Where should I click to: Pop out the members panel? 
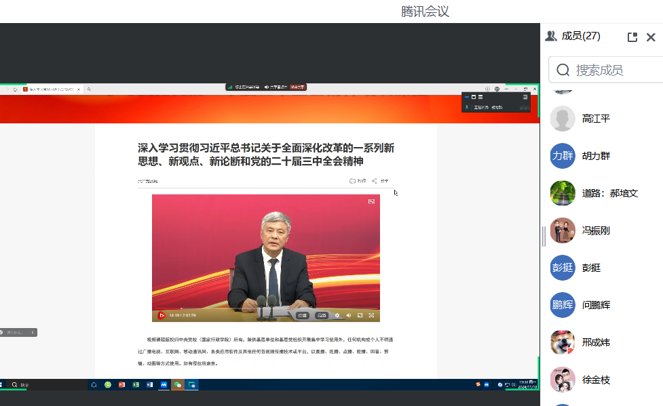(632, 37)
